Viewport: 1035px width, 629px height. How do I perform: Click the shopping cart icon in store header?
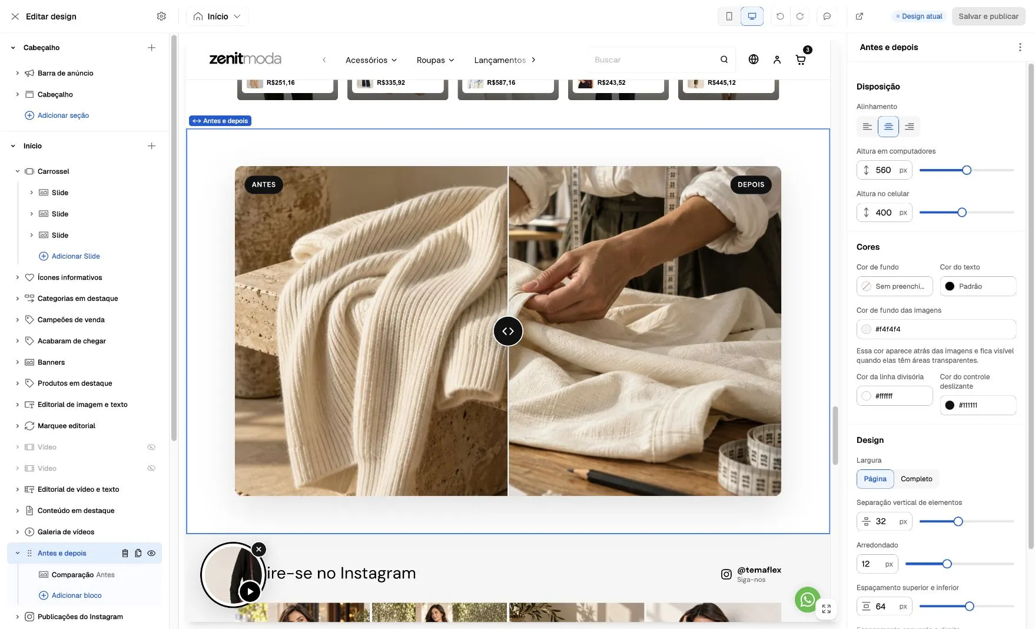[801, 59]
